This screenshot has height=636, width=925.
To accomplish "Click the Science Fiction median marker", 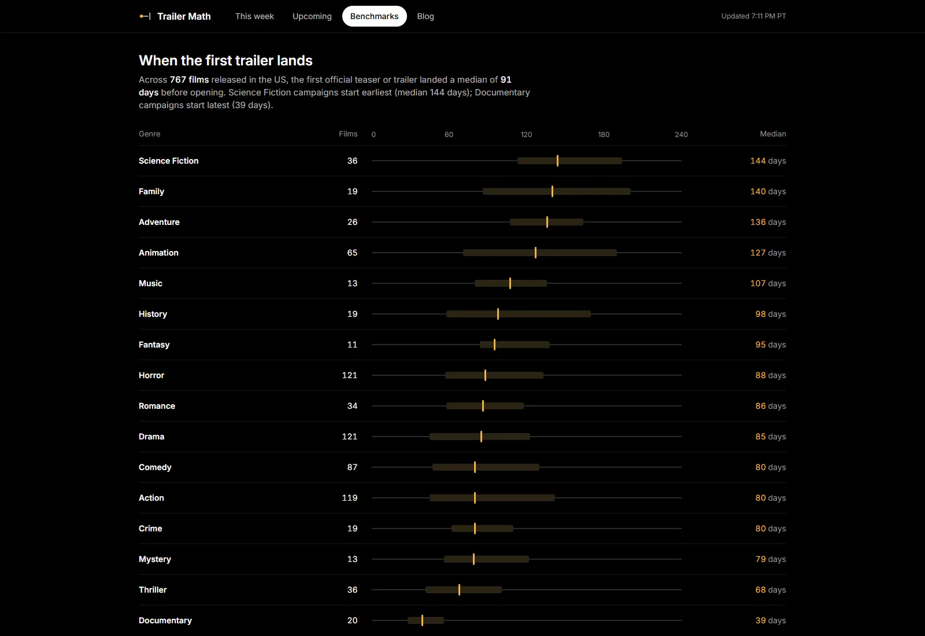I will click(x=557, y=161).
